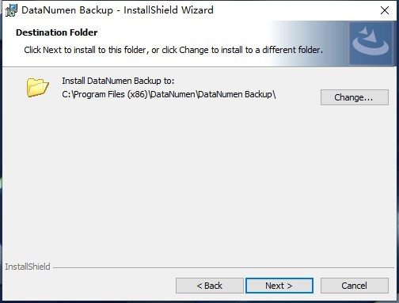The width and height of the screenshot is (399, 303).
Task: Proceed with the Next > button
Action: coord(279,286)
